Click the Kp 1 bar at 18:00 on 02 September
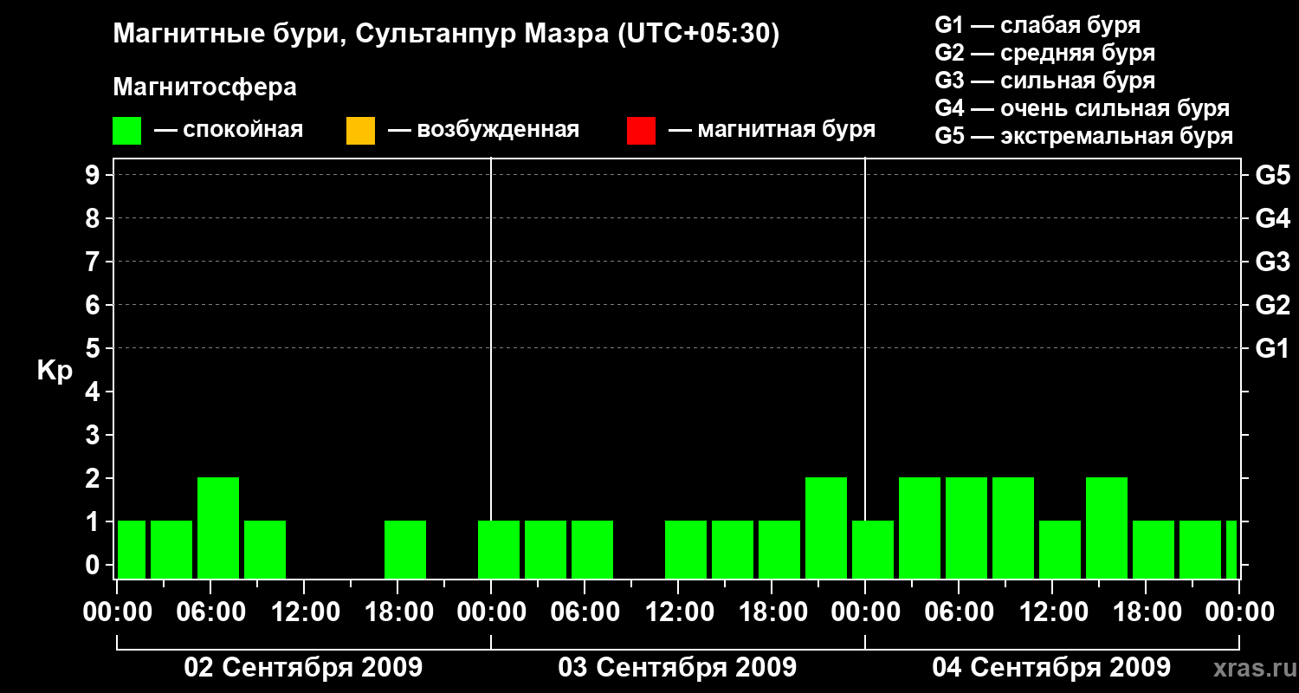This screenshot has width=1299, height=693. click(x=405, y=549)
